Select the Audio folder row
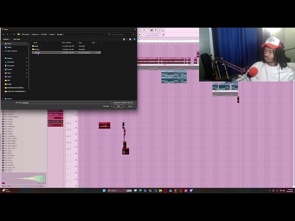Screen dimensions: 295x221 (x=66, y=46)
